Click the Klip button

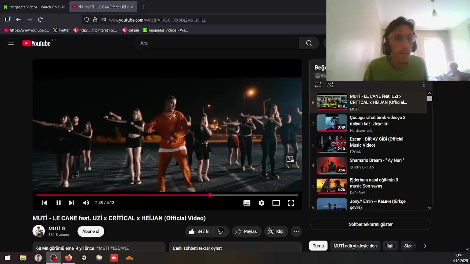(x=276, y=231)
